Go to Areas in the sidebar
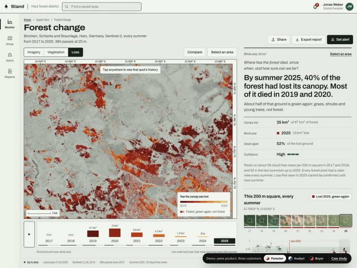Screen dimensions: 357x268 tap(9, 41)
